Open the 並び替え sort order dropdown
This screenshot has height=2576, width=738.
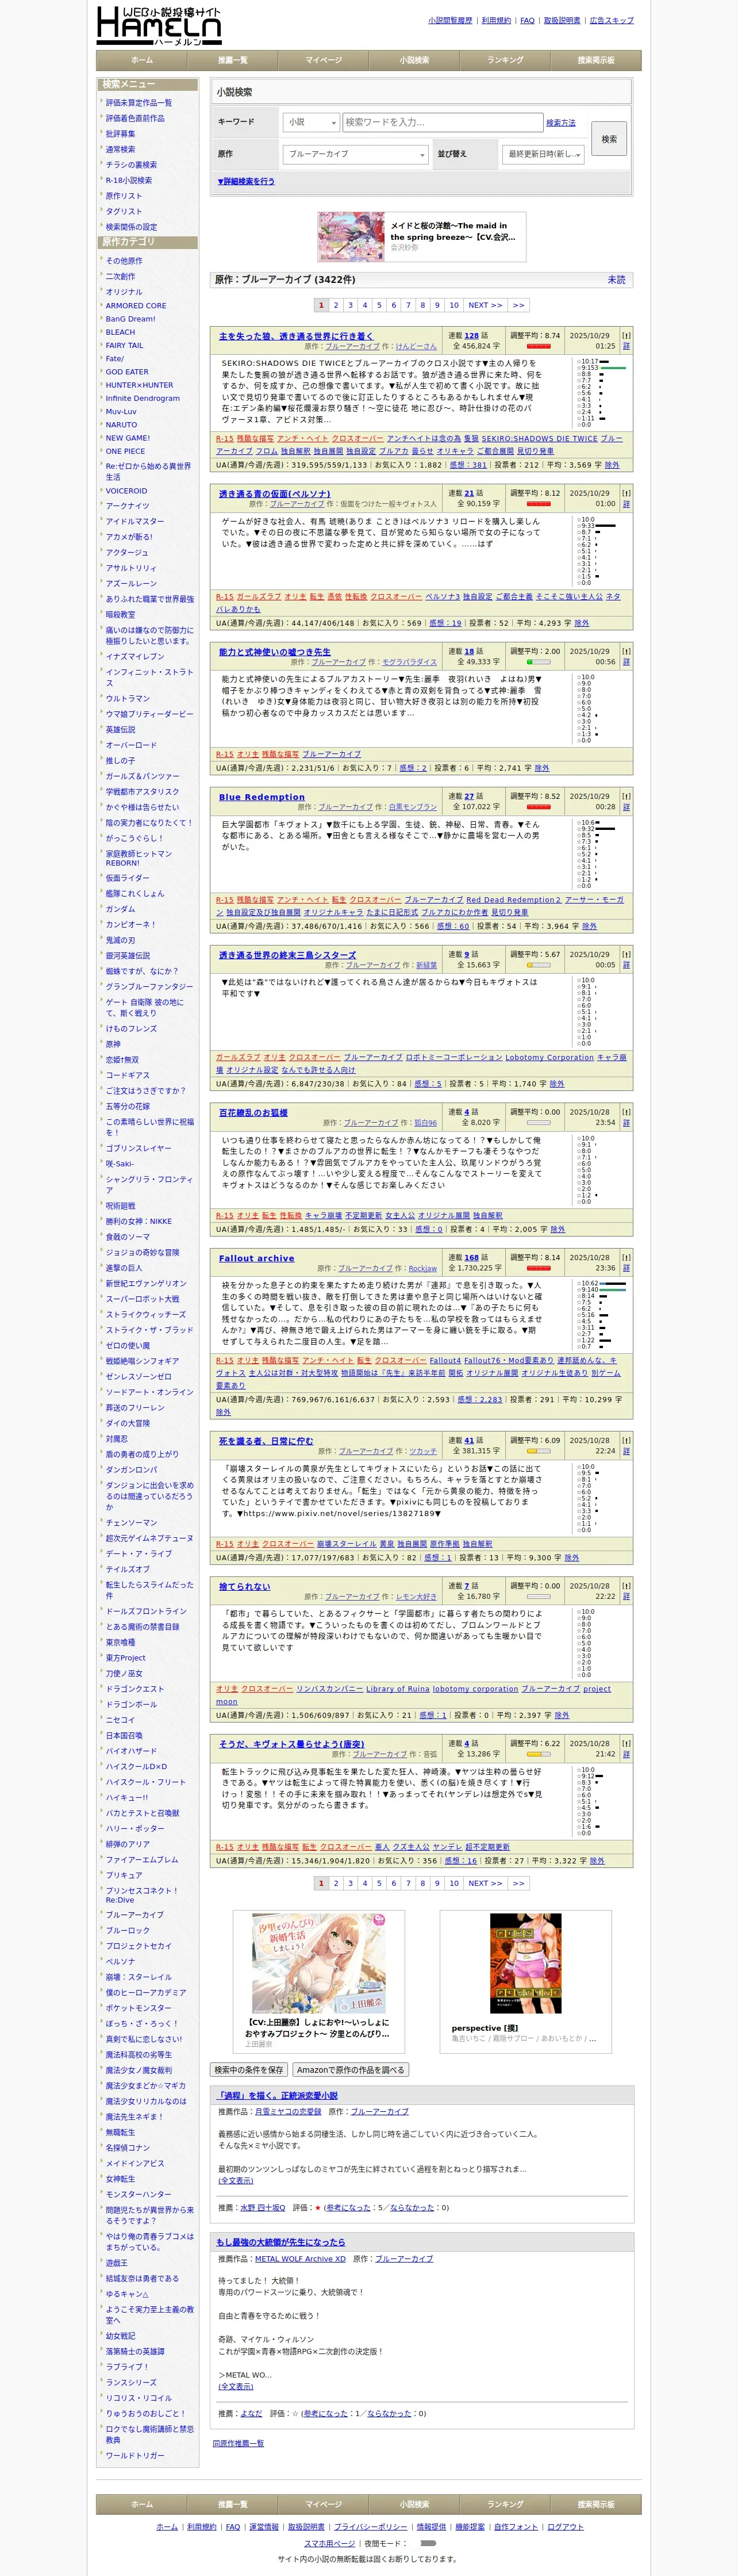pos(543,154)
